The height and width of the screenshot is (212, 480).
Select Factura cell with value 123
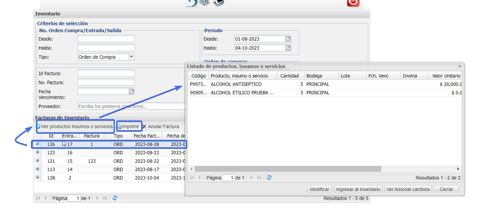coord(92,161)
